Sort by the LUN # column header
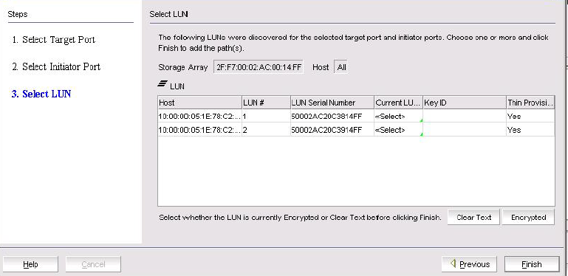The image size is (568, 276). click(266, 103)
